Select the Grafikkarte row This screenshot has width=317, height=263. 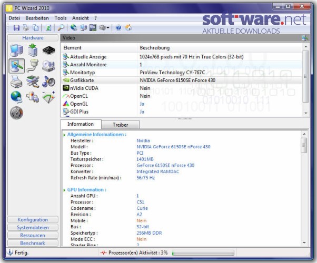(181, 80)
